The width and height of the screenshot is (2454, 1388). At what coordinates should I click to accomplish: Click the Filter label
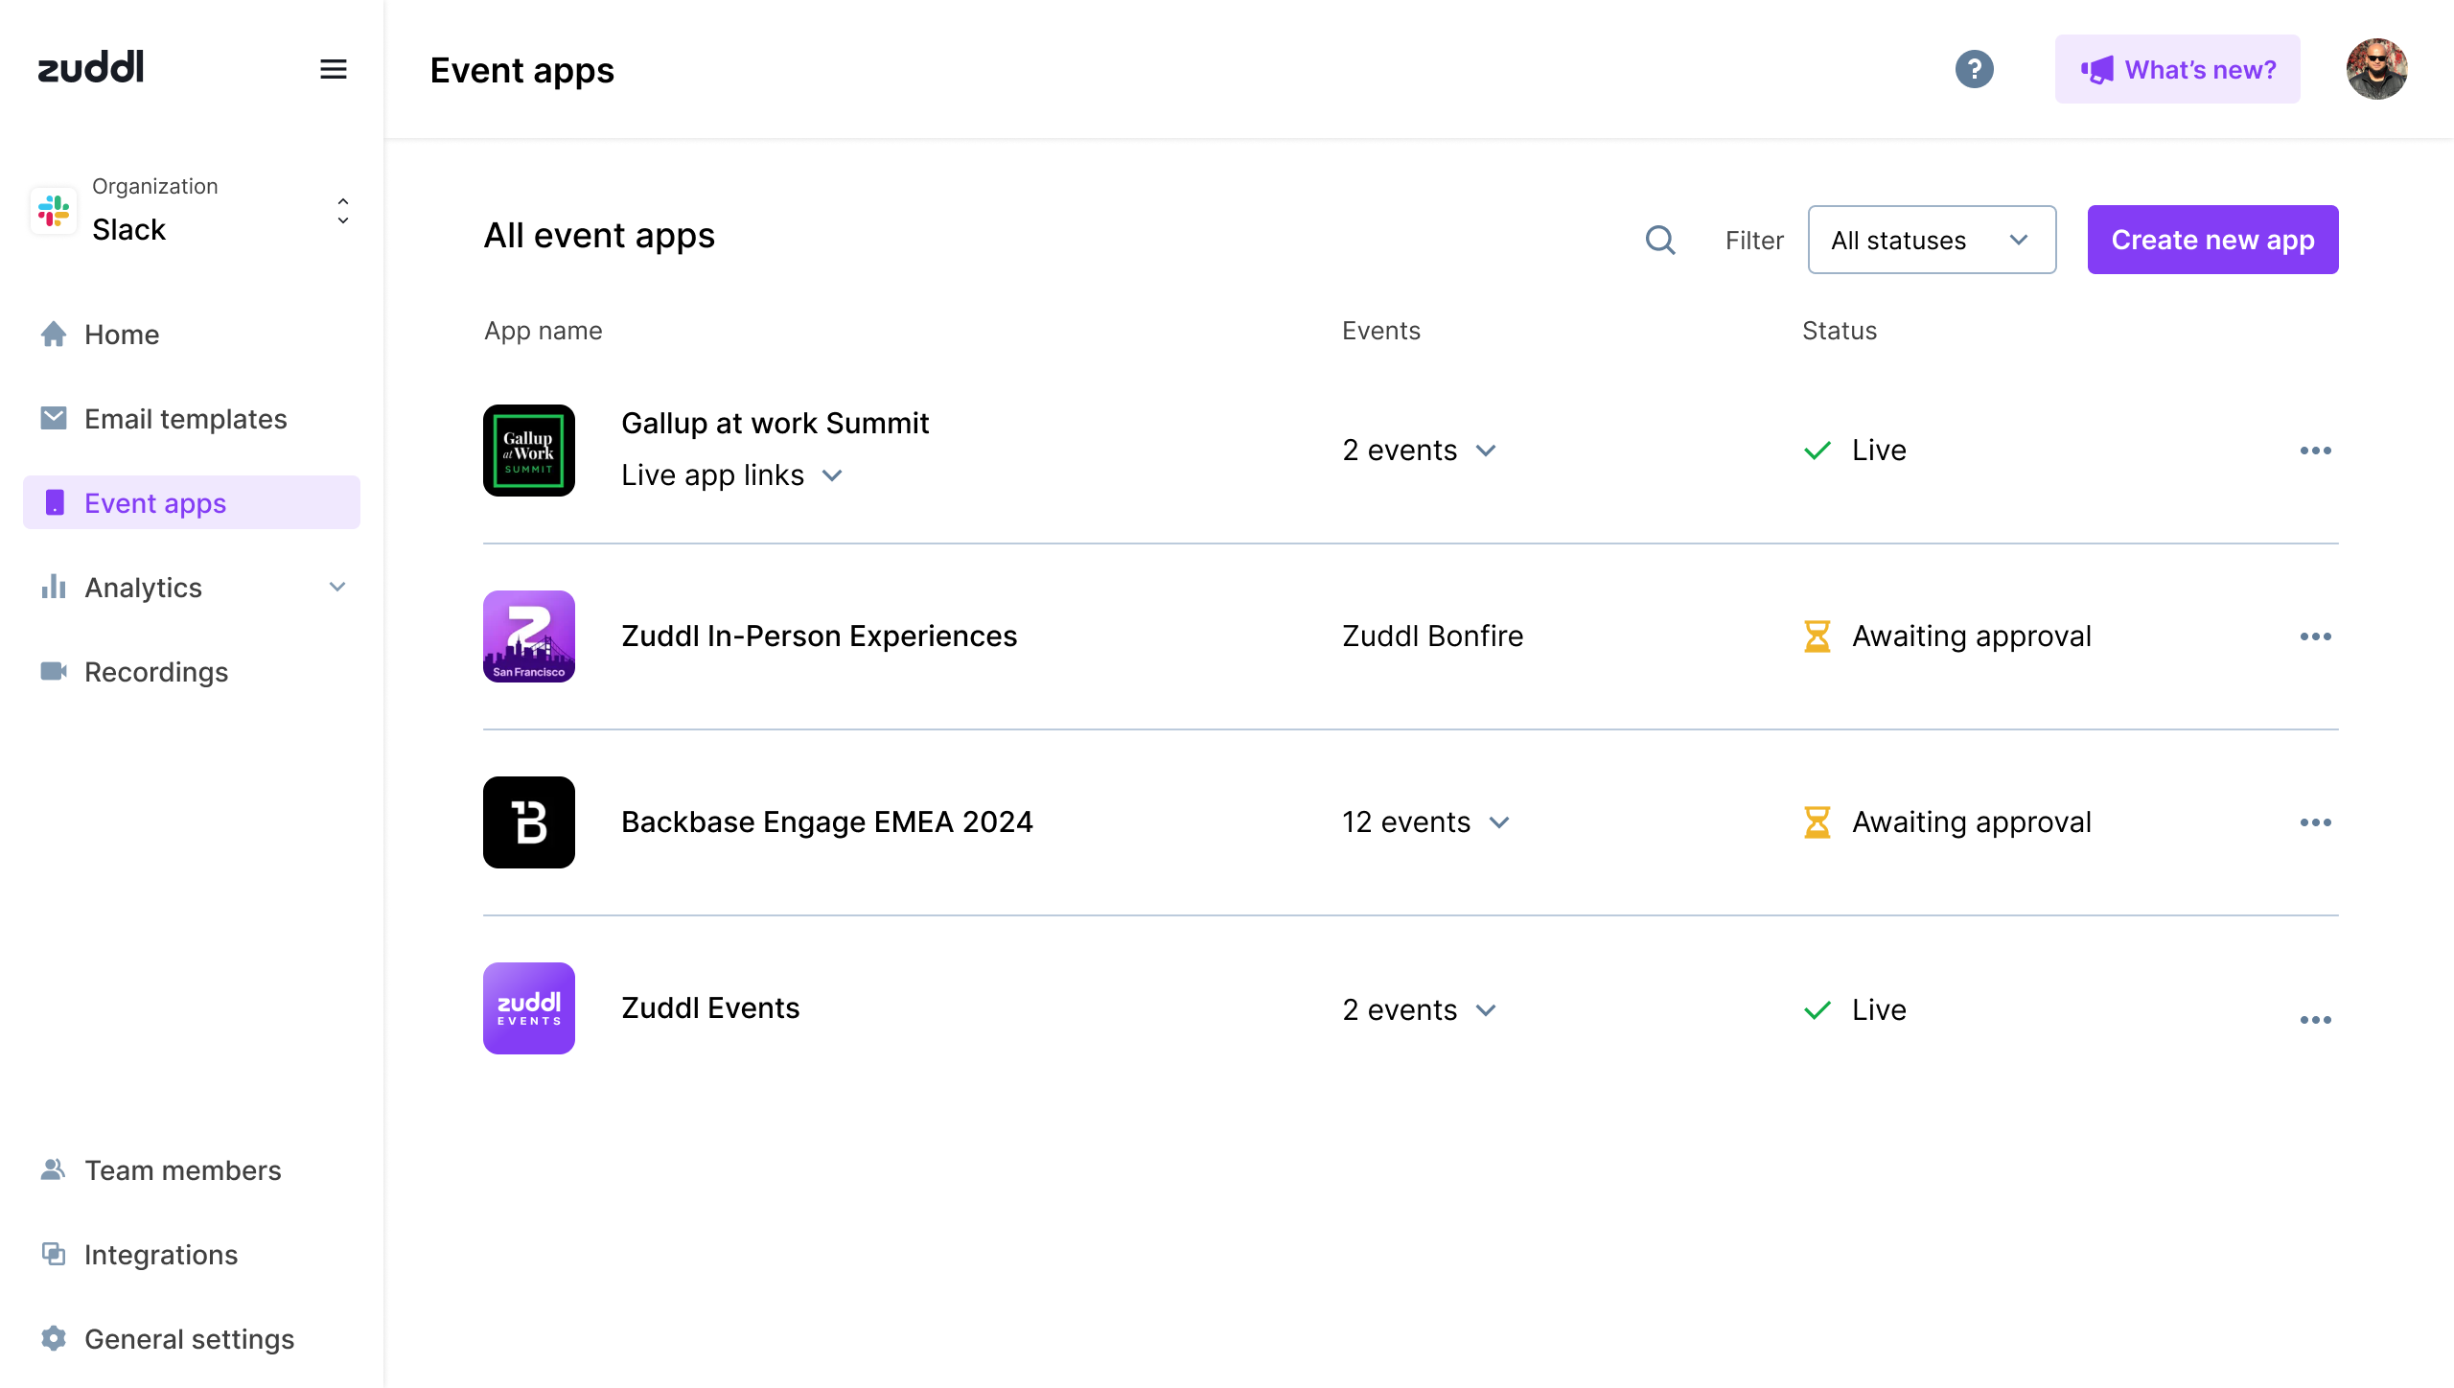[x=1754, y=240]
